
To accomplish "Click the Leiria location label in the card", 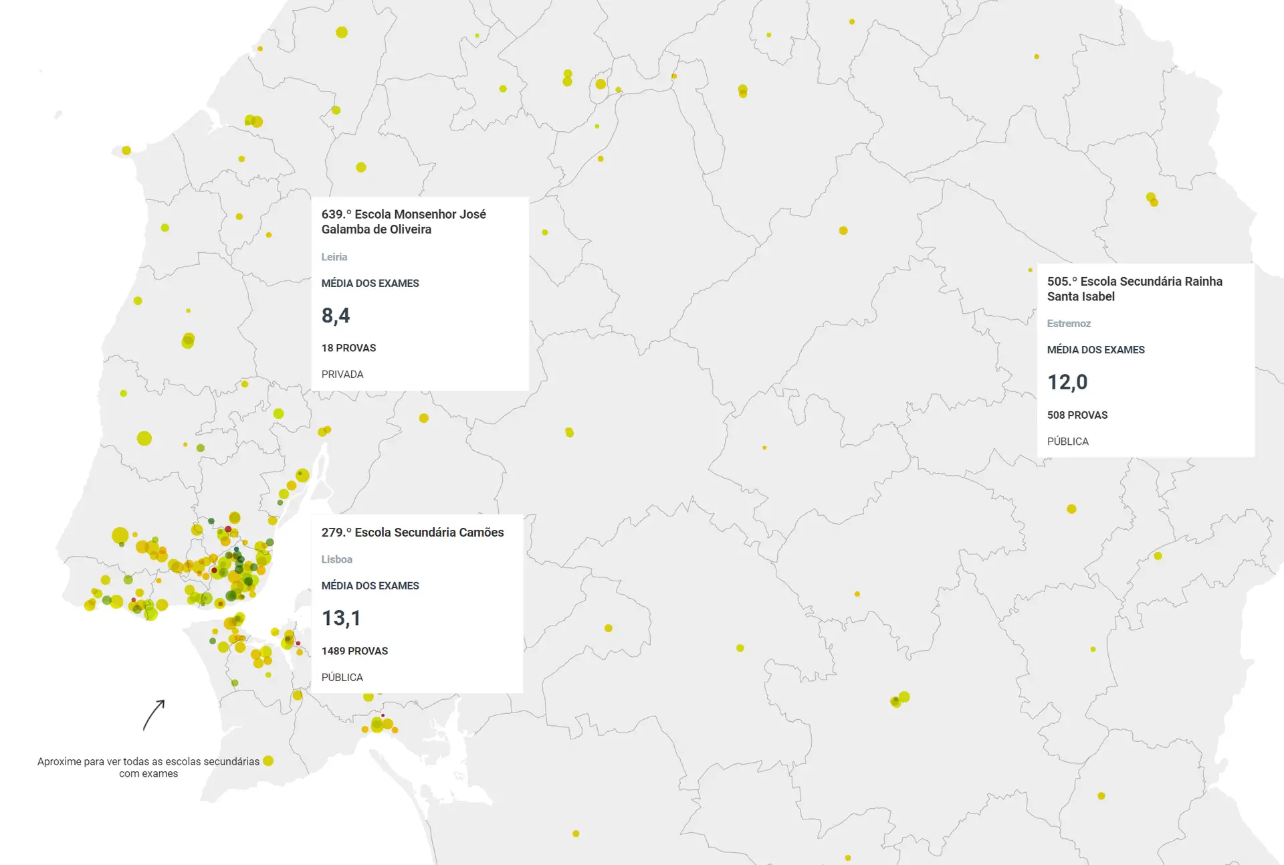I will pos(334,257).
